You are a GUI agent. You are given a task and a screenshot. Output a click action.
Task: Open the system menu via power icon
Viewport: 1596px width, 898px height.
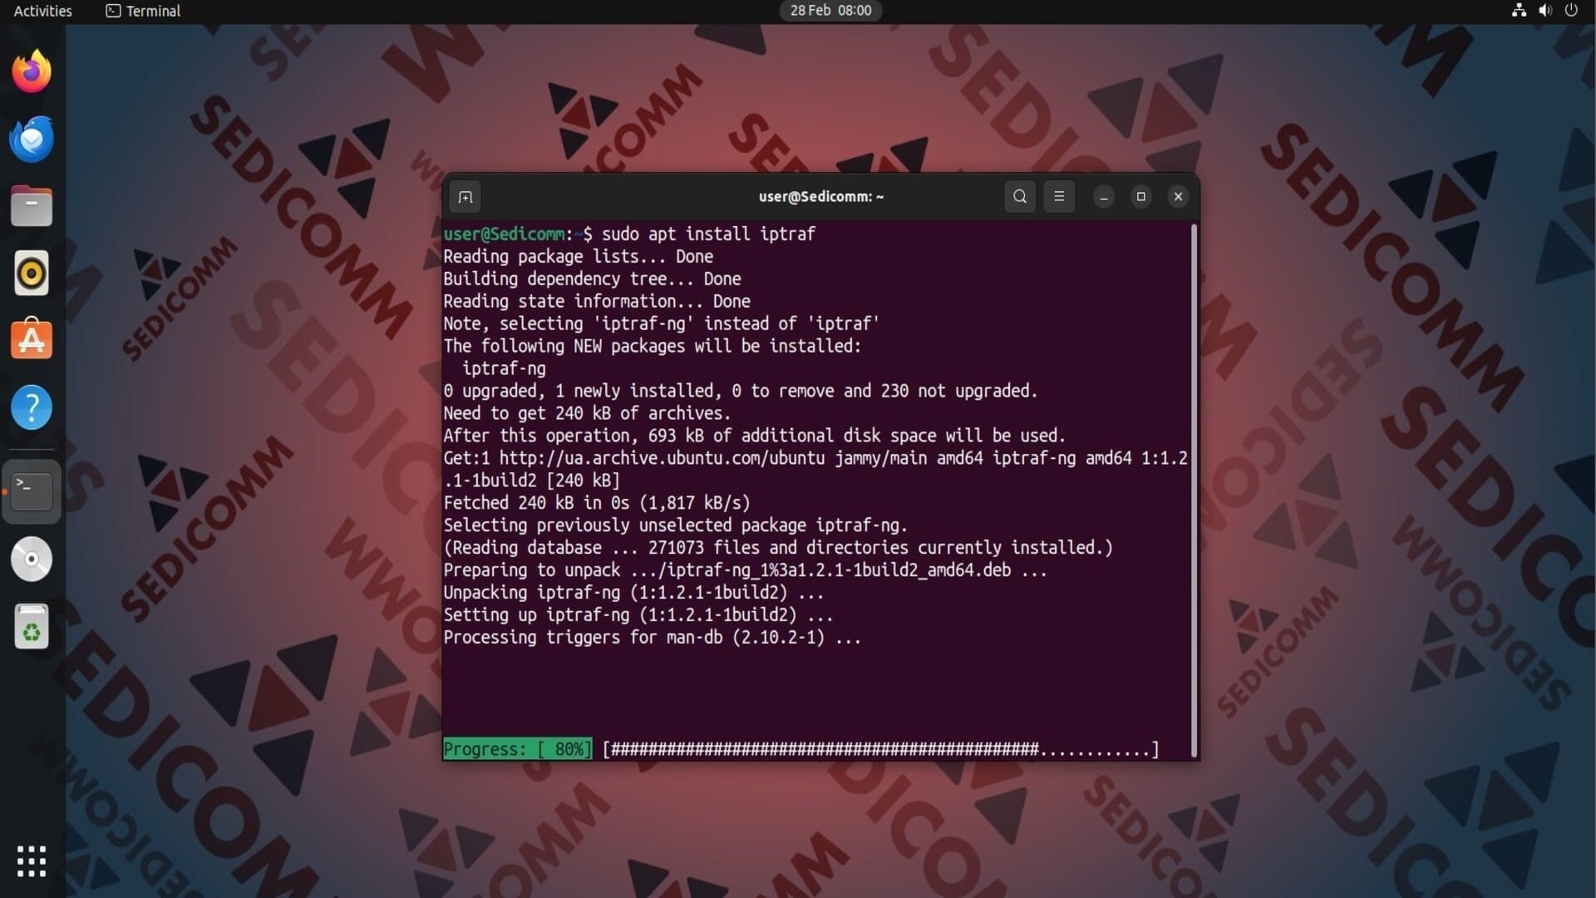click(x=1571, y=11)
